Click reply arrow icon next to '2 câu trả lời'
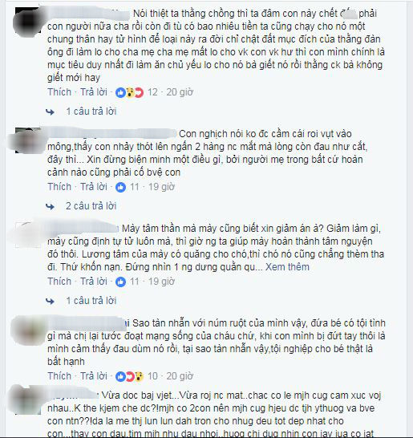The image size is (413, 438). pyautogui.click(x=50, y=207)
